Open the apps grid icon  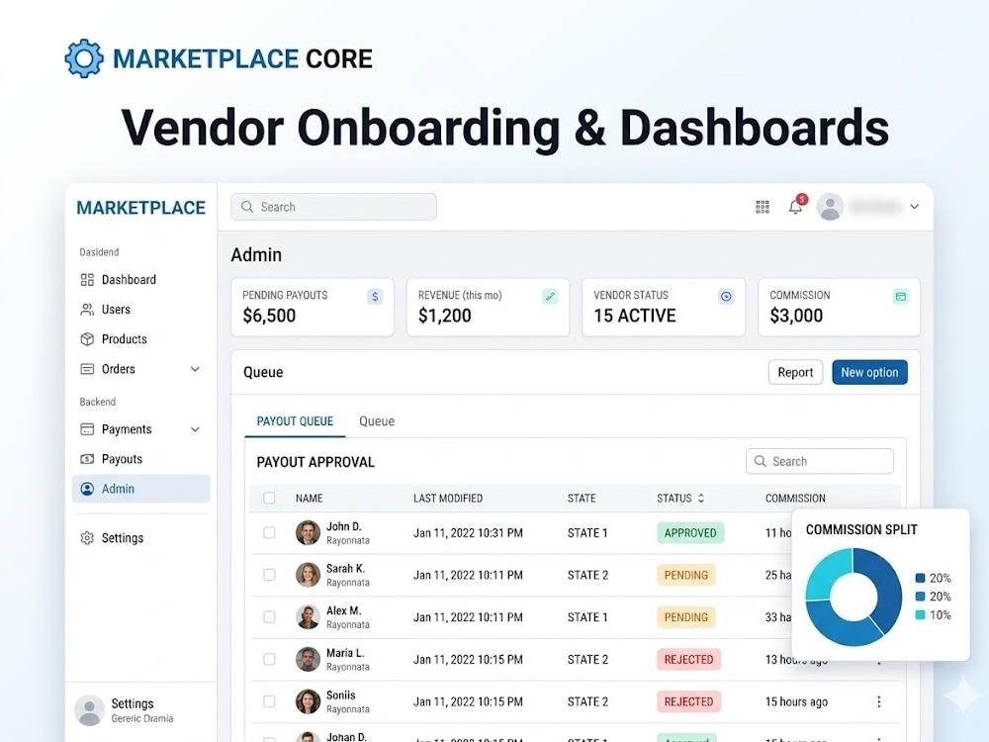pyautogui.click(x=762, y=207)
